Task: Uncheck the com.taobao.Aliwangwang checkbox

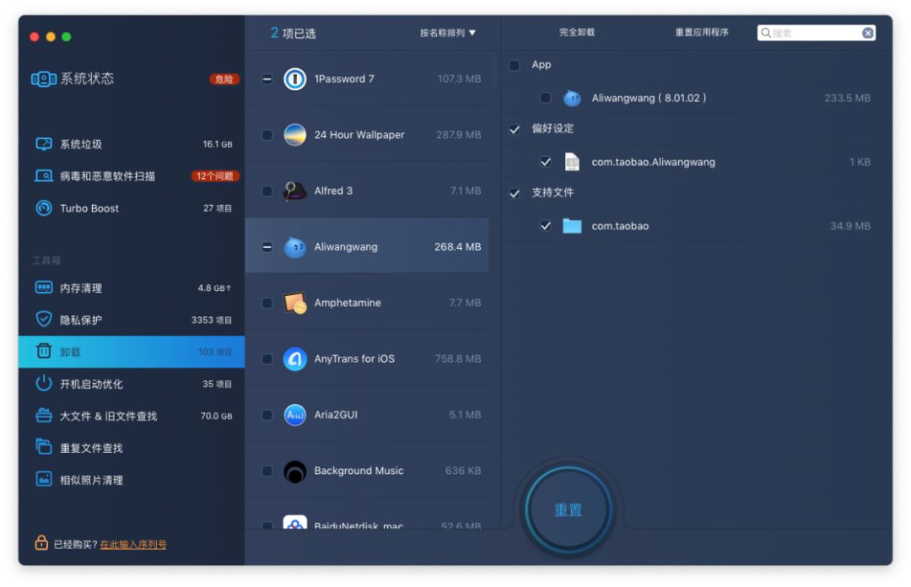Action: [x=545, y=162]
